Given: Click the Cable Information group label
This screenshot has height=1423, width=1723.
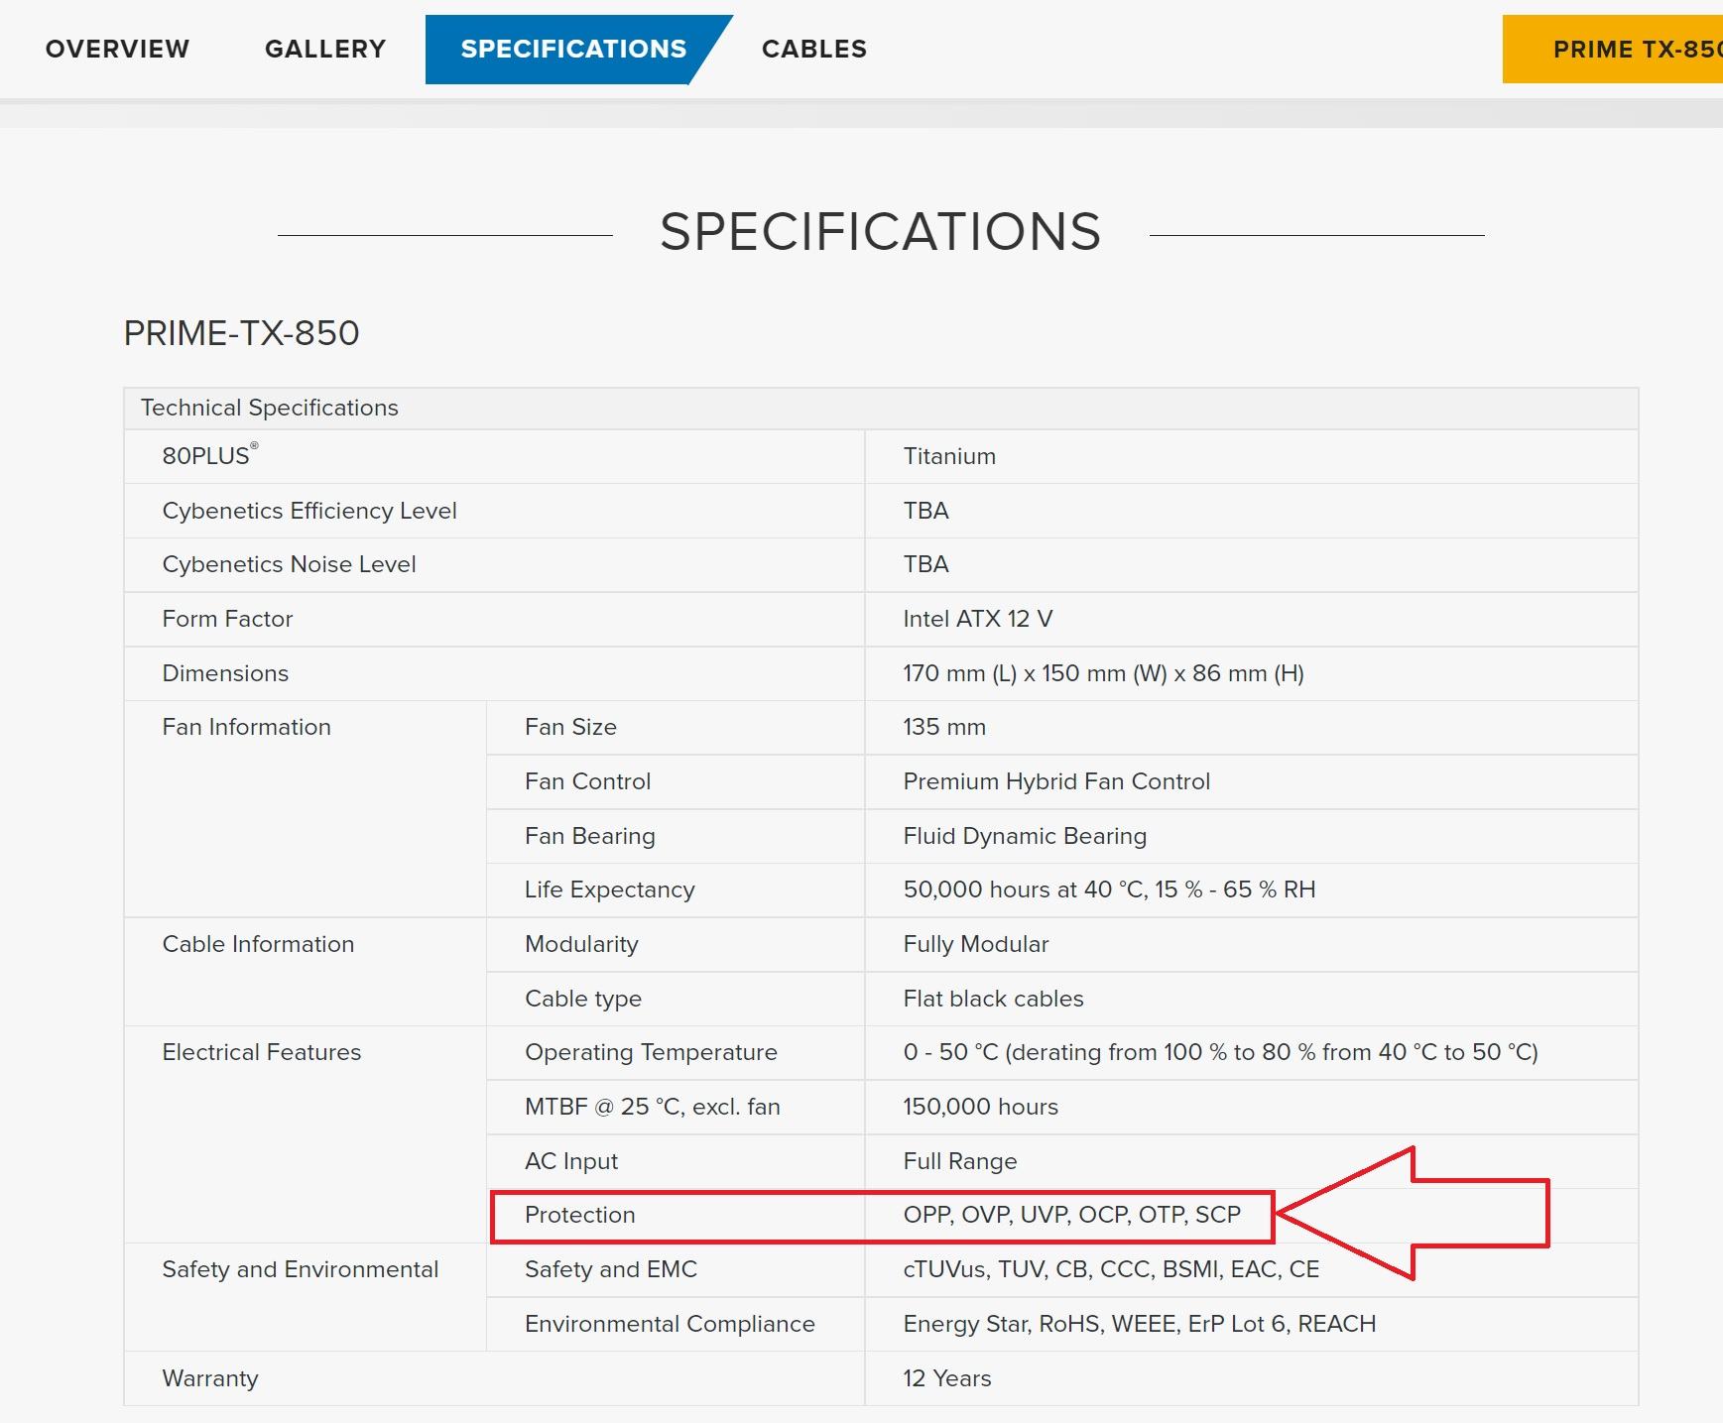Looking at the screenshot, I should (258, 944).
